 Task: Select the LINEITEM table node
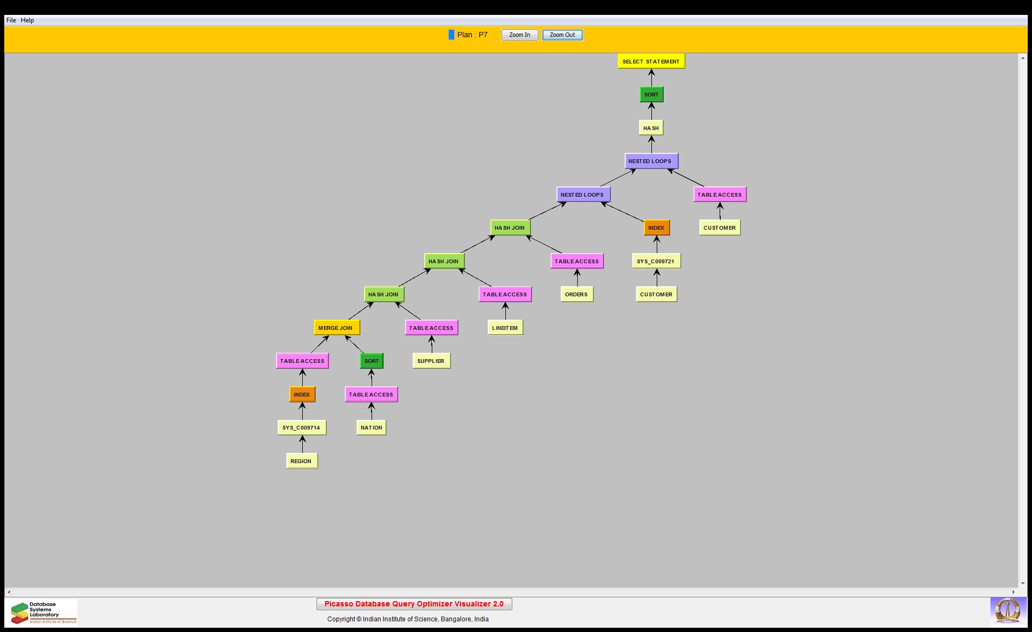(505, 328)
